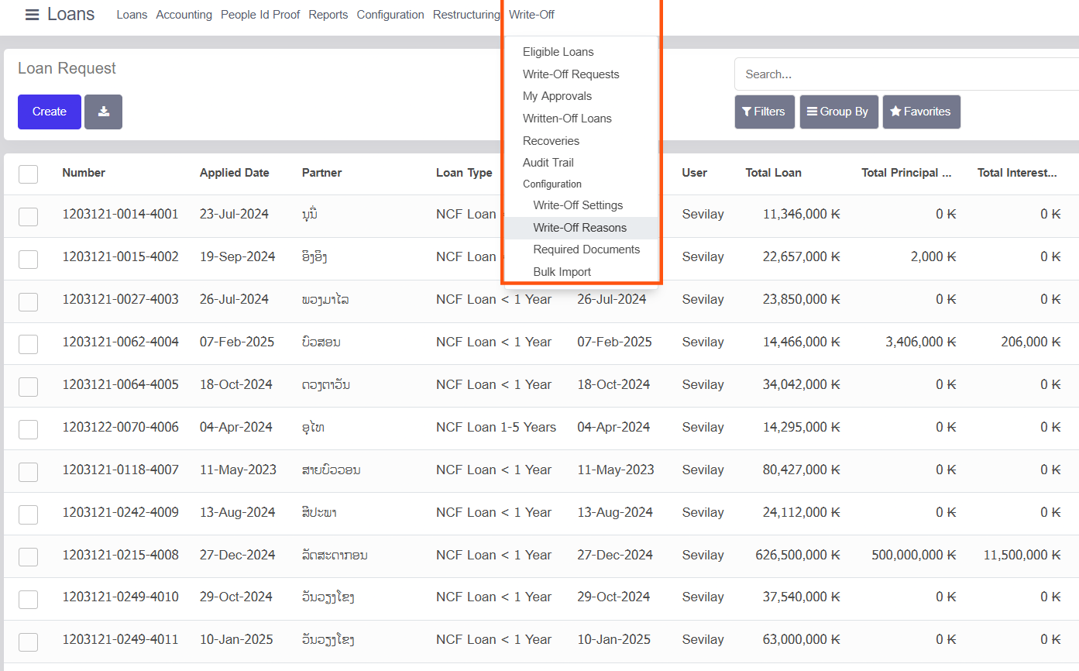
Task: Open the Audit Trail menu item
Action: pos(548,163)
